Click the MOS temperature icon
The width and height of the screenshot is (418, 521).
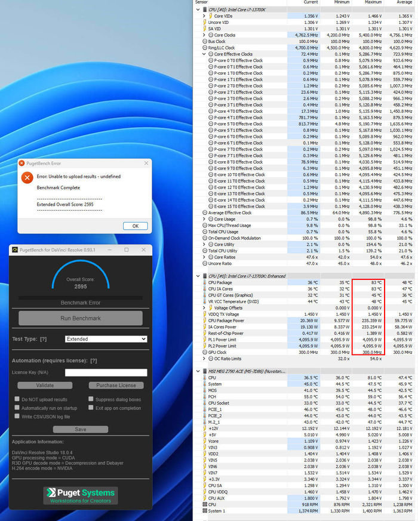[205, 390]
